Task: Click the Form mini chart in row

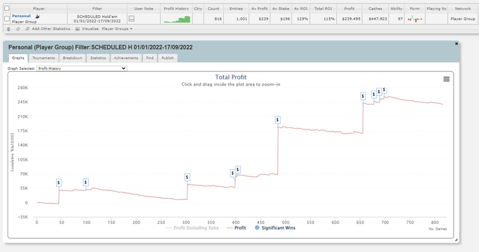Action: click(x=415, y=19)
